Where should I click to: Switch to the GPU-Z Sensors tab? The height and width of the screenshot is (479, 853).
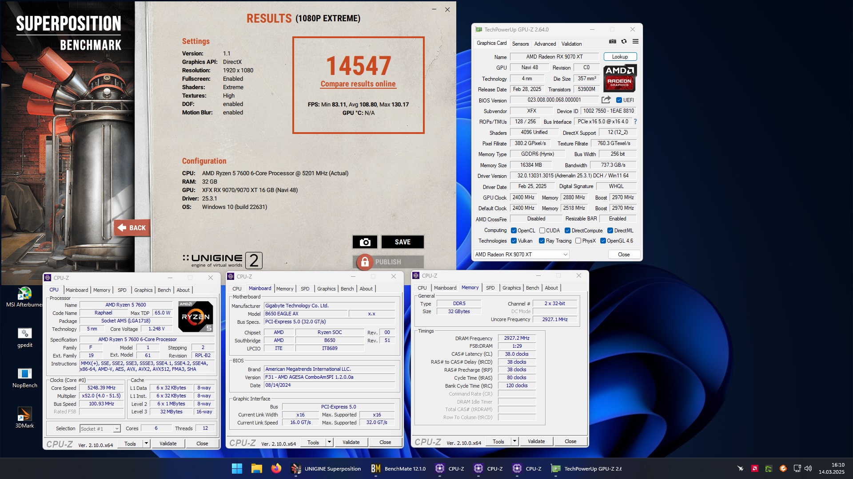(520, 43)
